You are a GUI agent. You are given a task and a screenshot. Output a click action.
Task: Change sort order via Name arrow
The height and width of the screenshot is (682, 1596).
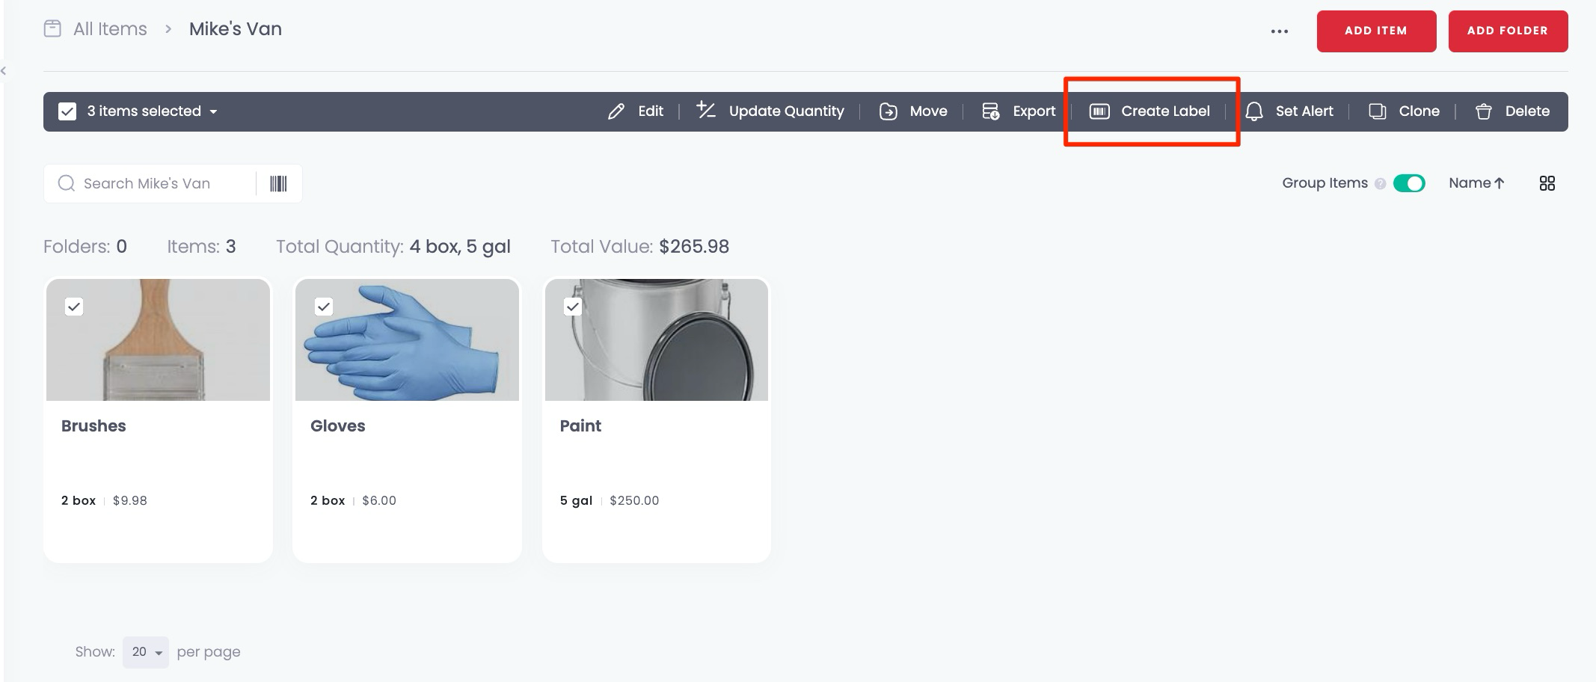tap(1477, 182)
